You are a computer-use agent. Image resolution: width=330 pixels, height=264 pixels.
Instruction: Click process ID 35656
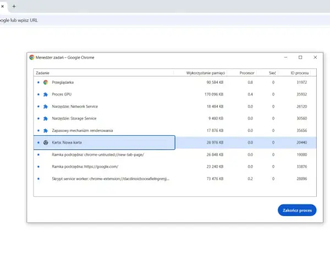tap(302, 130)
